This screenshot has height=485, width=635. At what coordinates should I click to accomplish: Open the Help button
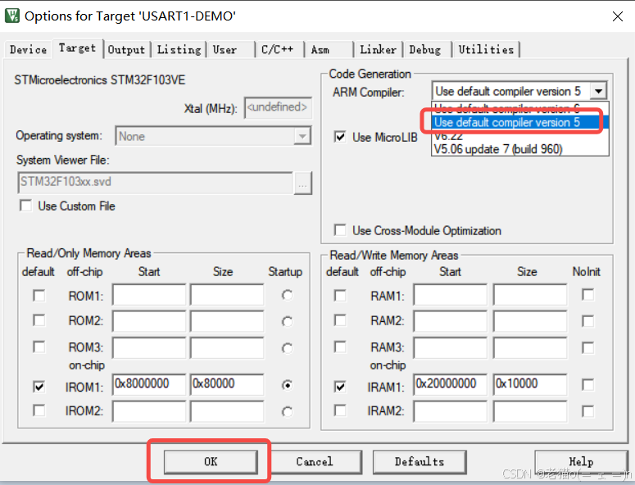point(582,462)
